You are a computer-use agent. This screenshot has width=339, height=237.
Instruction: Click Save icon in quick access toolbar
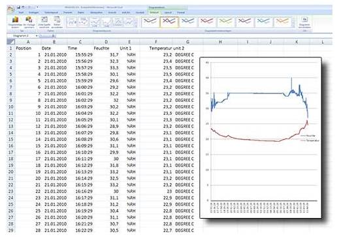(19, 7)
